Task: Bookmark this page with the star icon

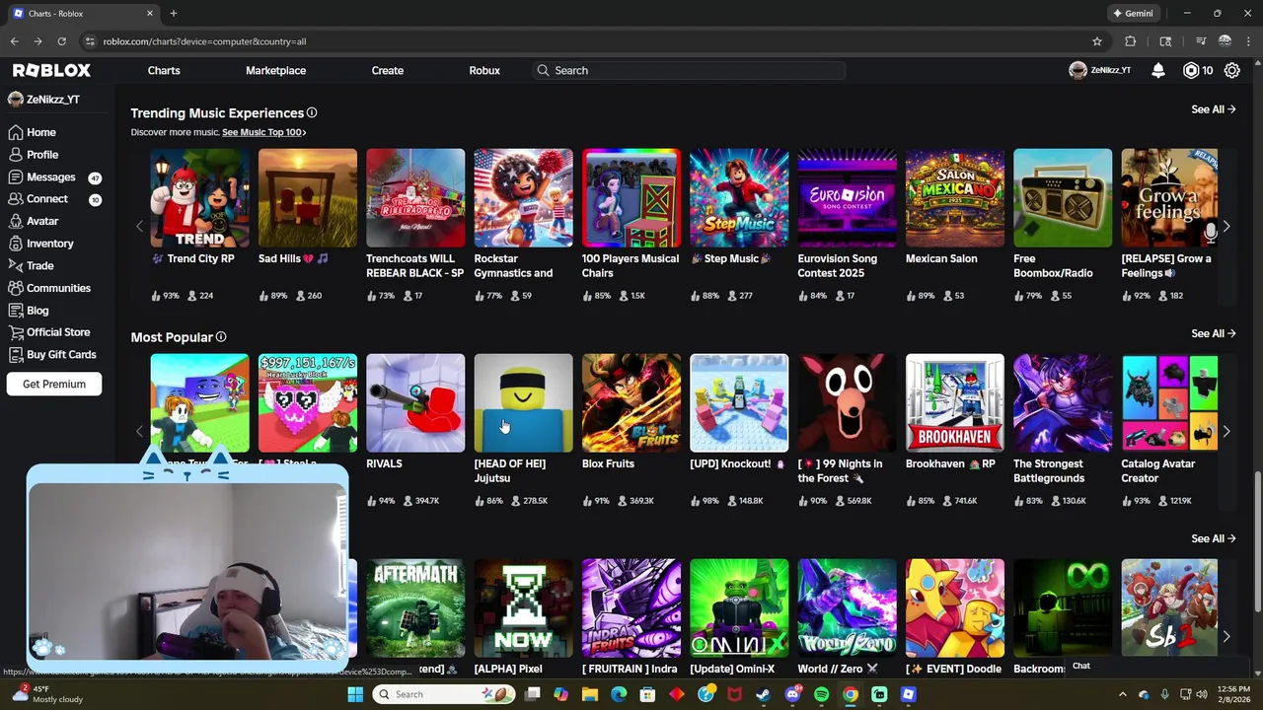Action: (x=1097, y=41)
